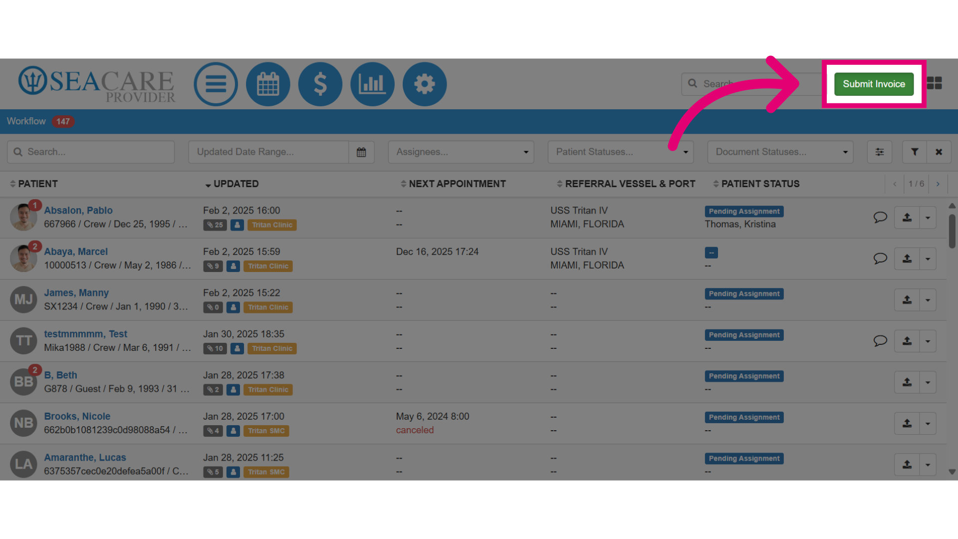
Task: Click Pending Assignment badge for James, Manny
Action: click(744, 294)
